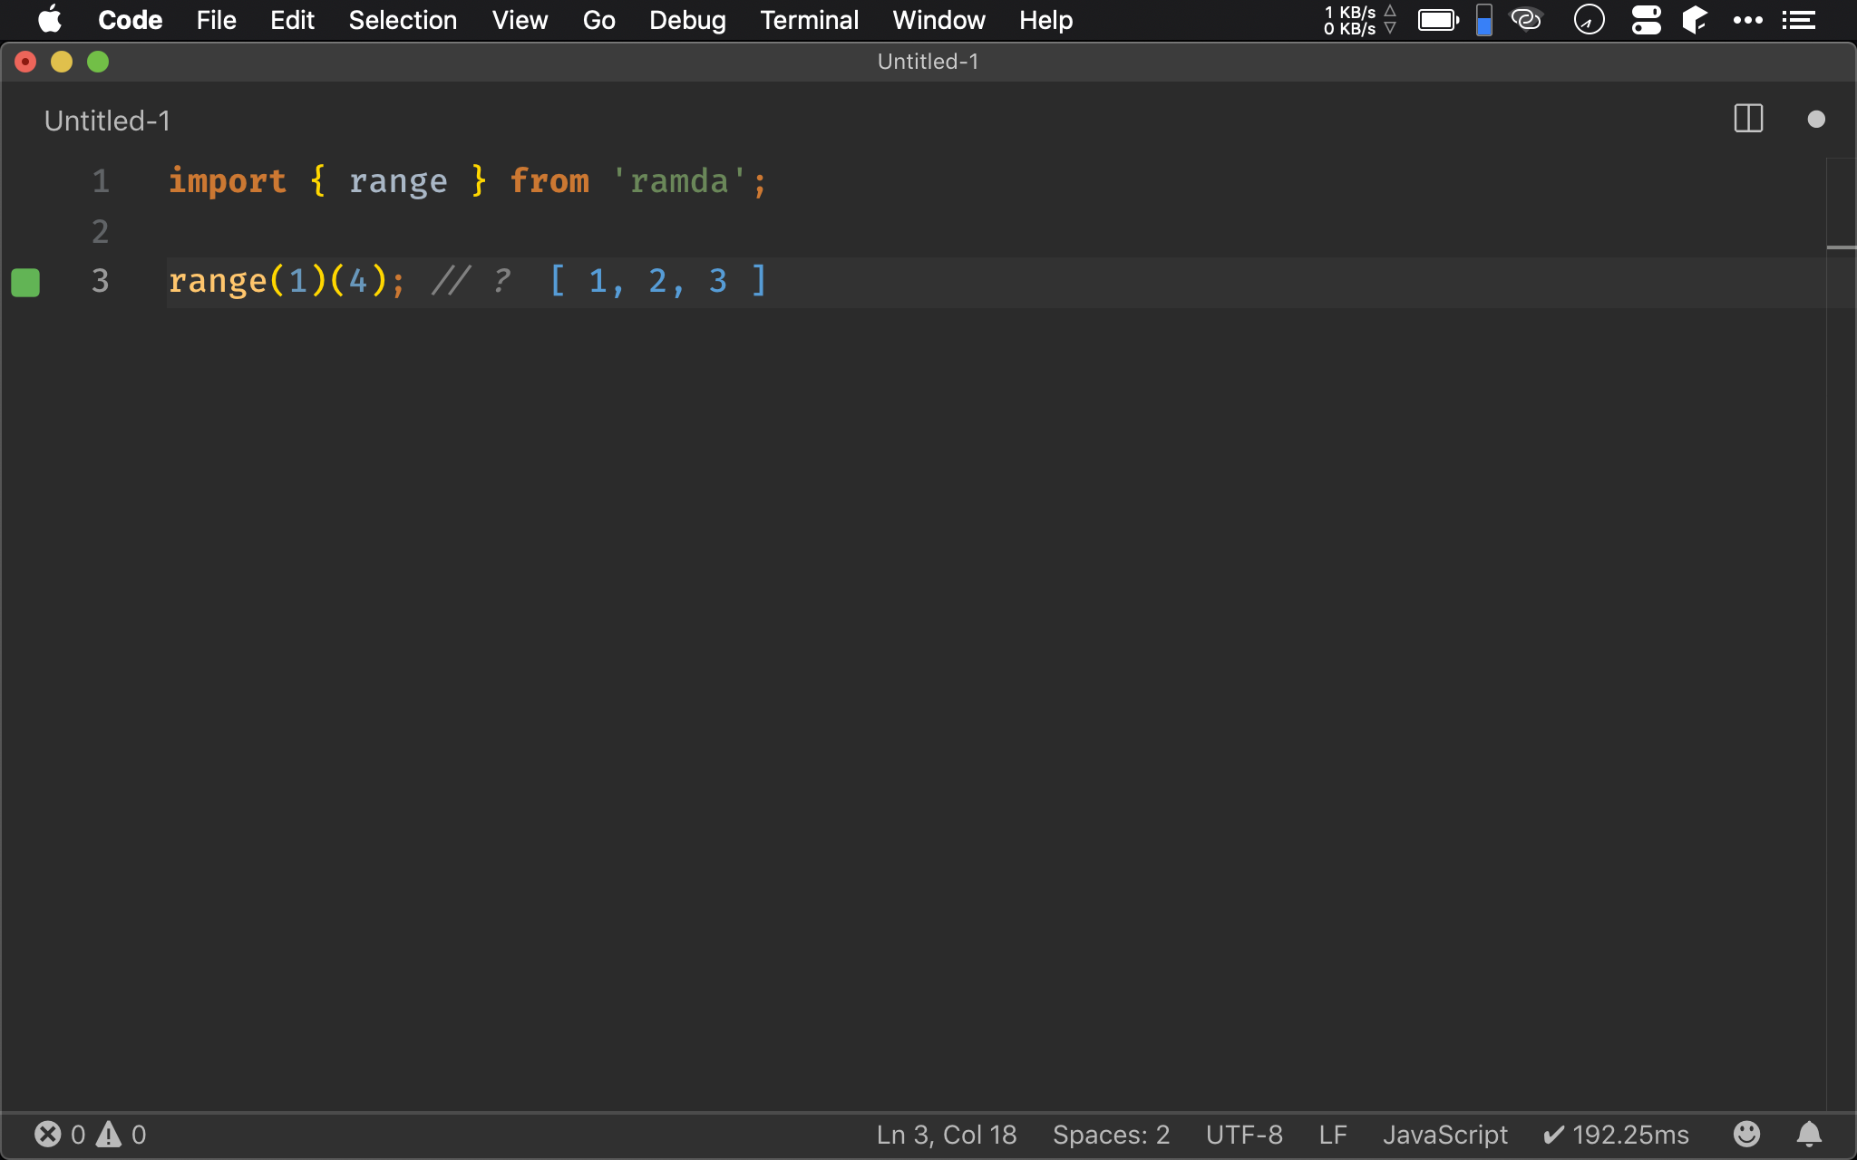Click line number 3 in the gutter

[101, 281]
